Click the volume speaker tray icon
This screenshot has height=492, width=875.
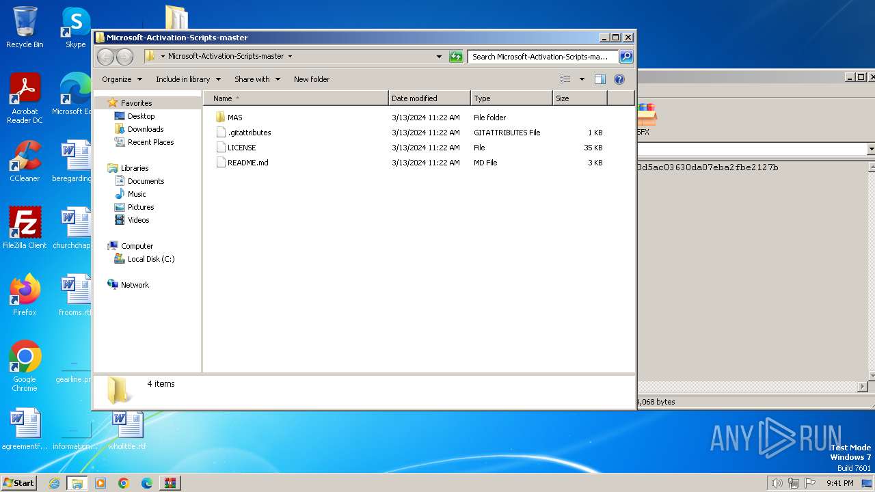pyautogui.click(x=777, y=483)
